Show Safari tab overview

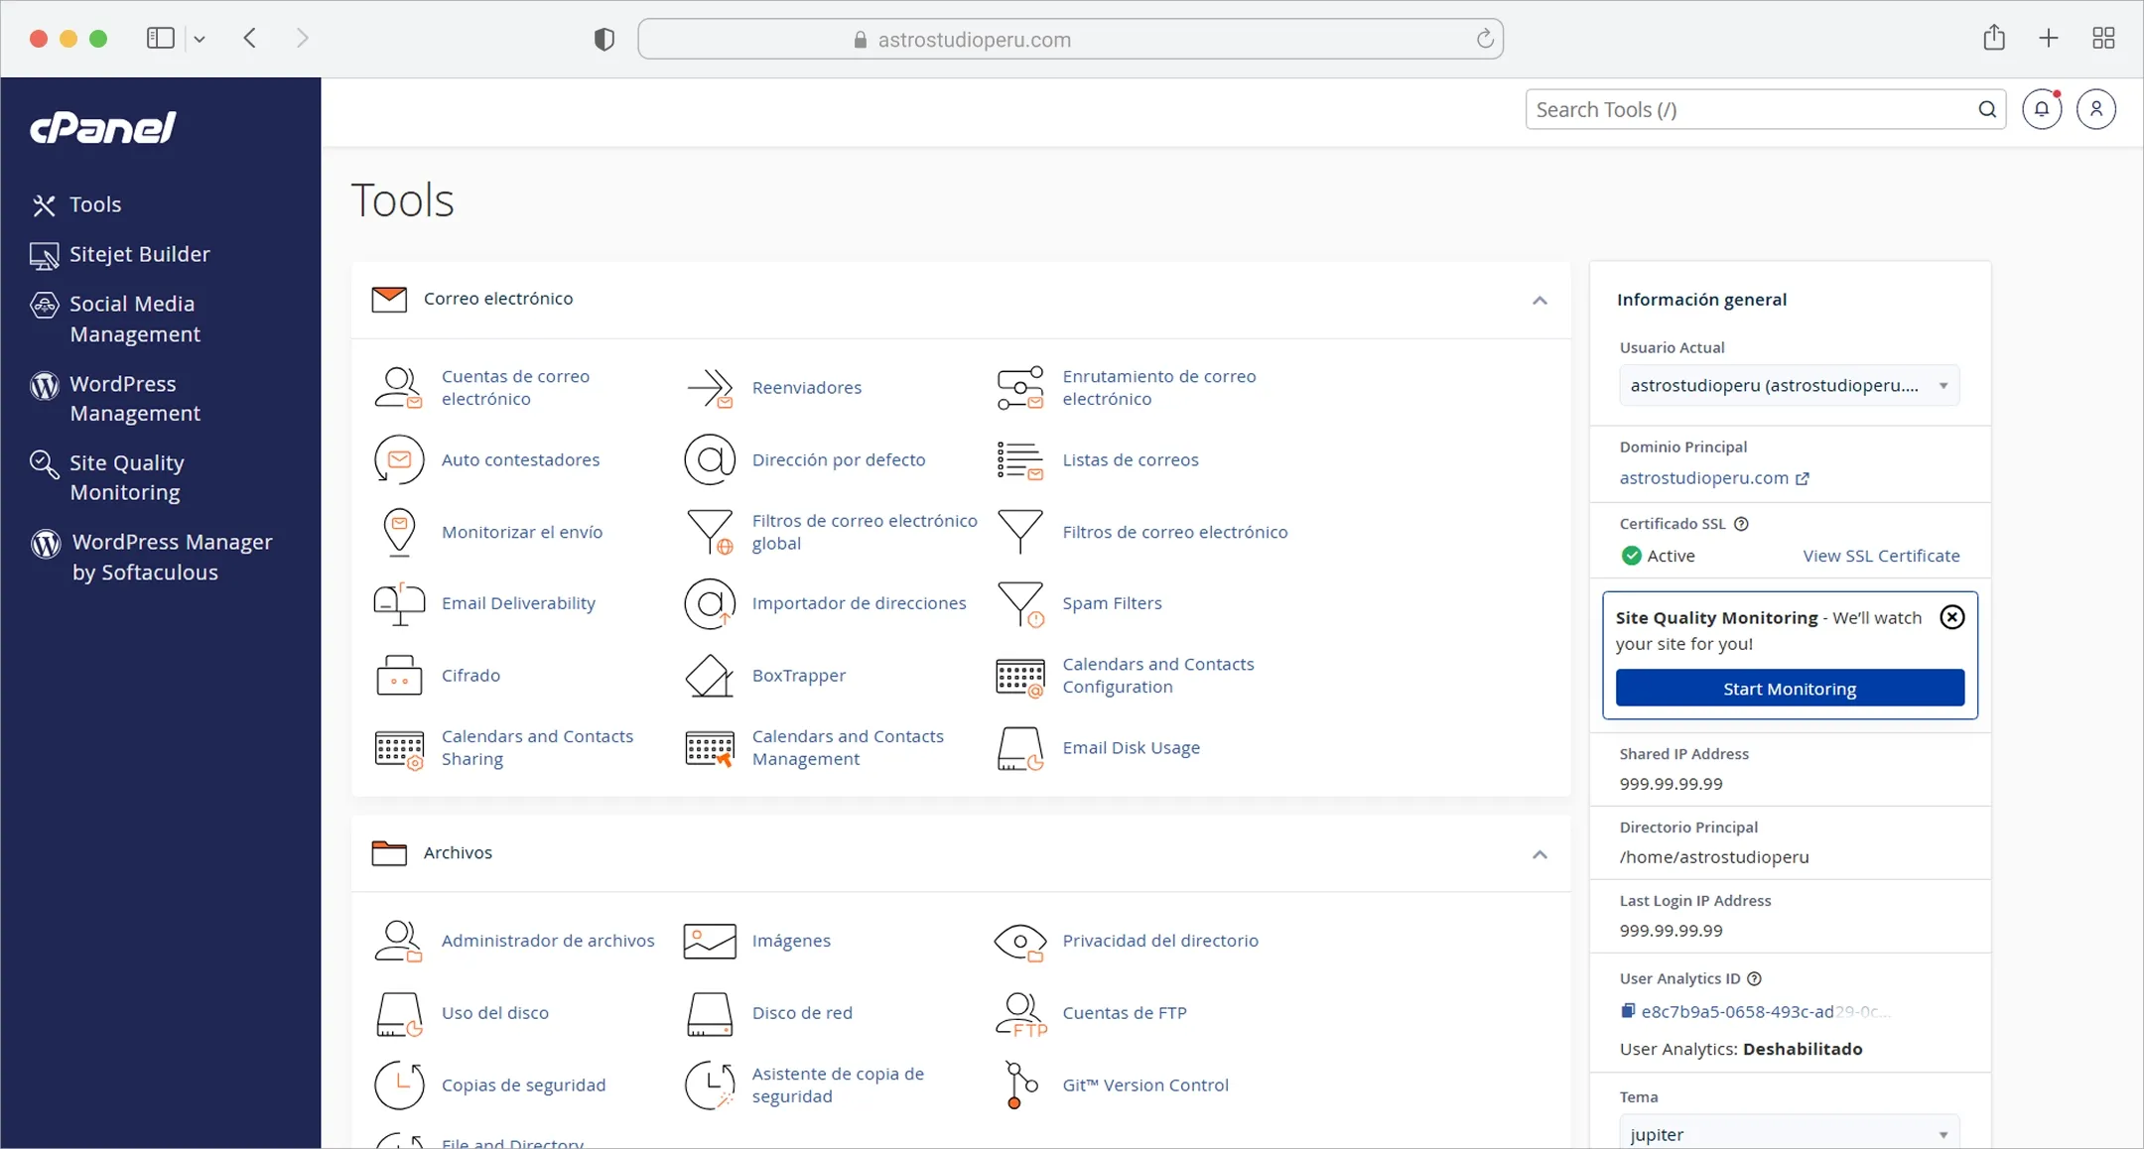click(x=2103, y=39)
